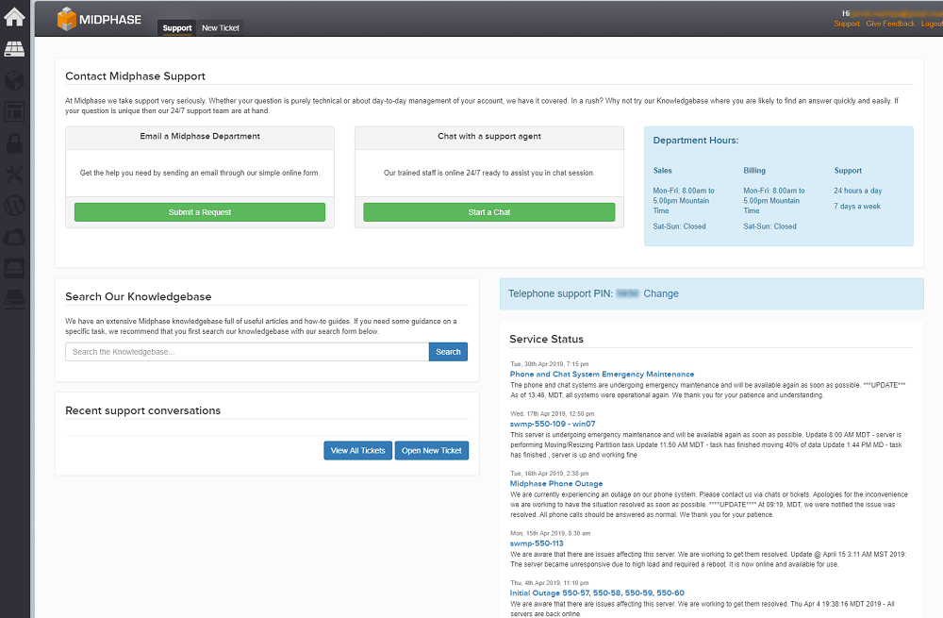Viewport: 943px width, 618px height.
Task: Click the Telephone support PIN label
Action: 560,293
